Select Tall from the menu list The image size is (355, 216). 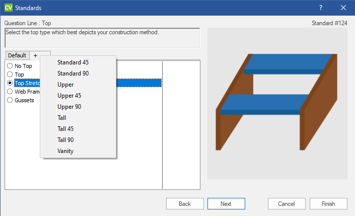(x=62, y=118)
